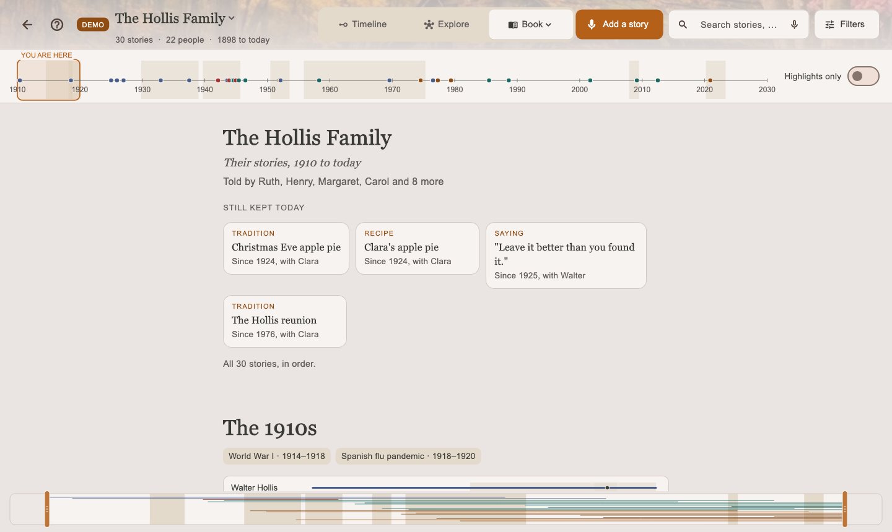The image size is (892, 532).
Task: Click the 1950 year label on the timeline
Action: 268,90
